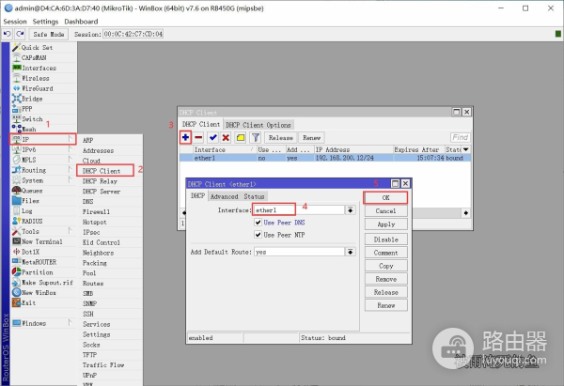Expand the Routing submenu
Viewport: 564px width, 386px height.
coord(43,170)
